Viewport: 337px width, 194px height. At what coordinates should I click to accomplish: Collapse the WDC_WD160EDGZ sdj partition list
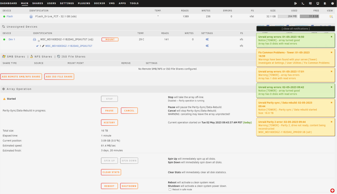point(39,41)
